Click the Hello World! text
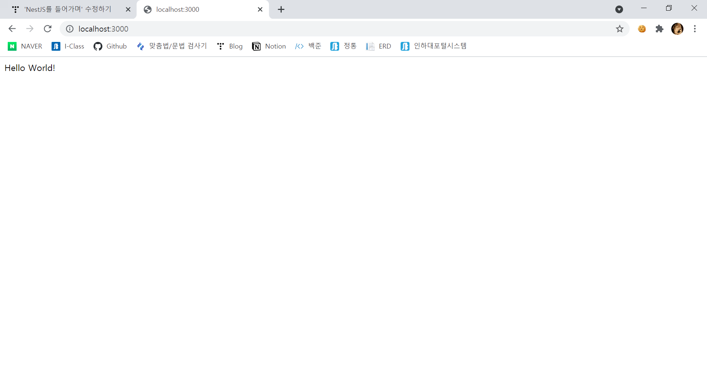 click(30, 68)
